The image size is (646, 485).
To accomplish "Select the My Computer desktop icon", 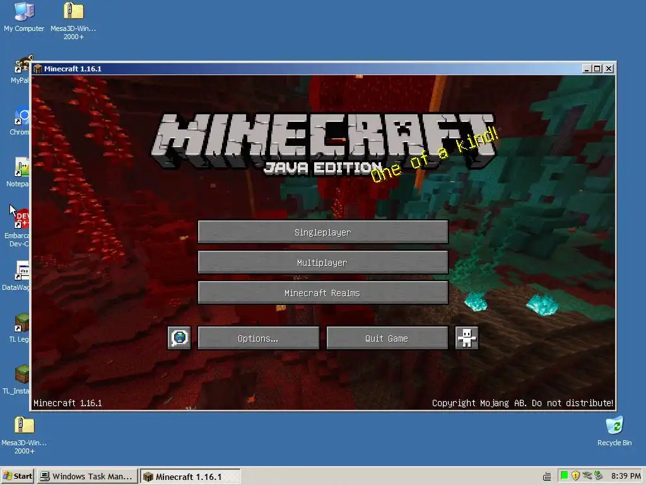I will pos(24,17).
